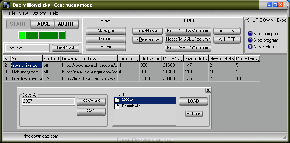290x143 pixels.
Task: Click the Save As name field containing 2007
Action: point(49,102)
